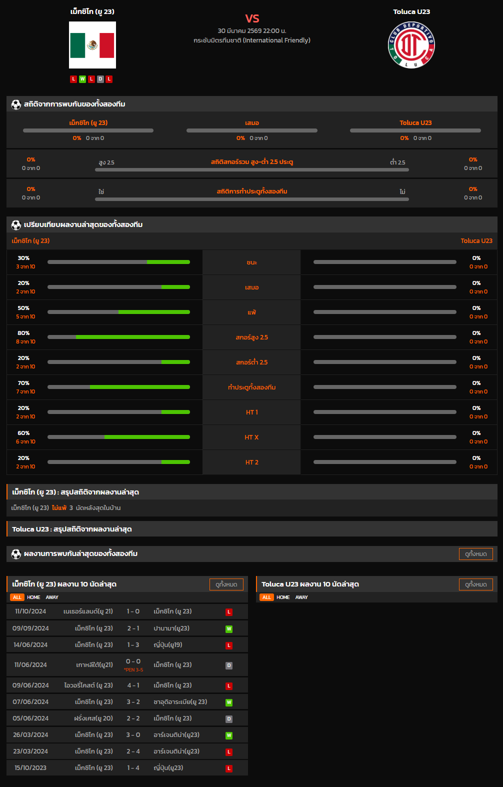Click soccer ball icon beside latest head-to-head results header
503x787 pixels.
pos(16,554)
